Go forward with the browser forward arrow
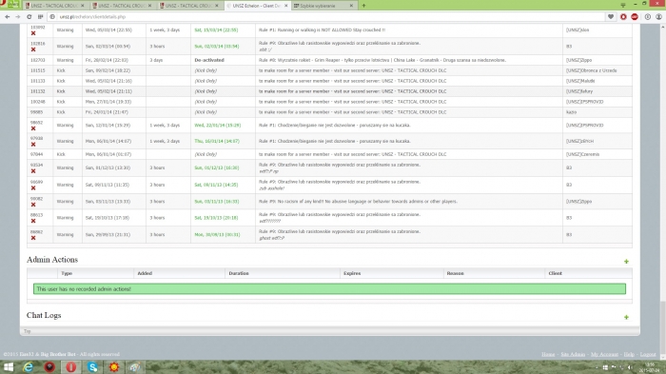The height and width of the screenshot is (374, 666). click(x=18, y=16)
